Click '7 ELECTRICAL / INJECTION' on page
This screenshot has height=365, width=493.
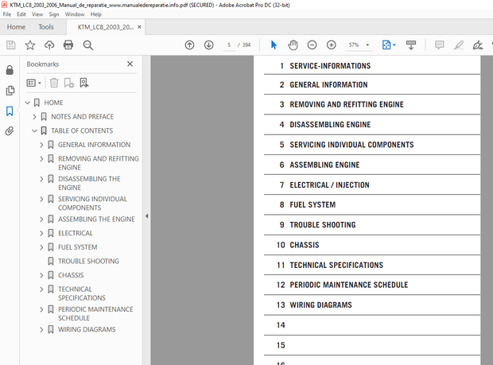pyautogui.click(x=324, y=184)
